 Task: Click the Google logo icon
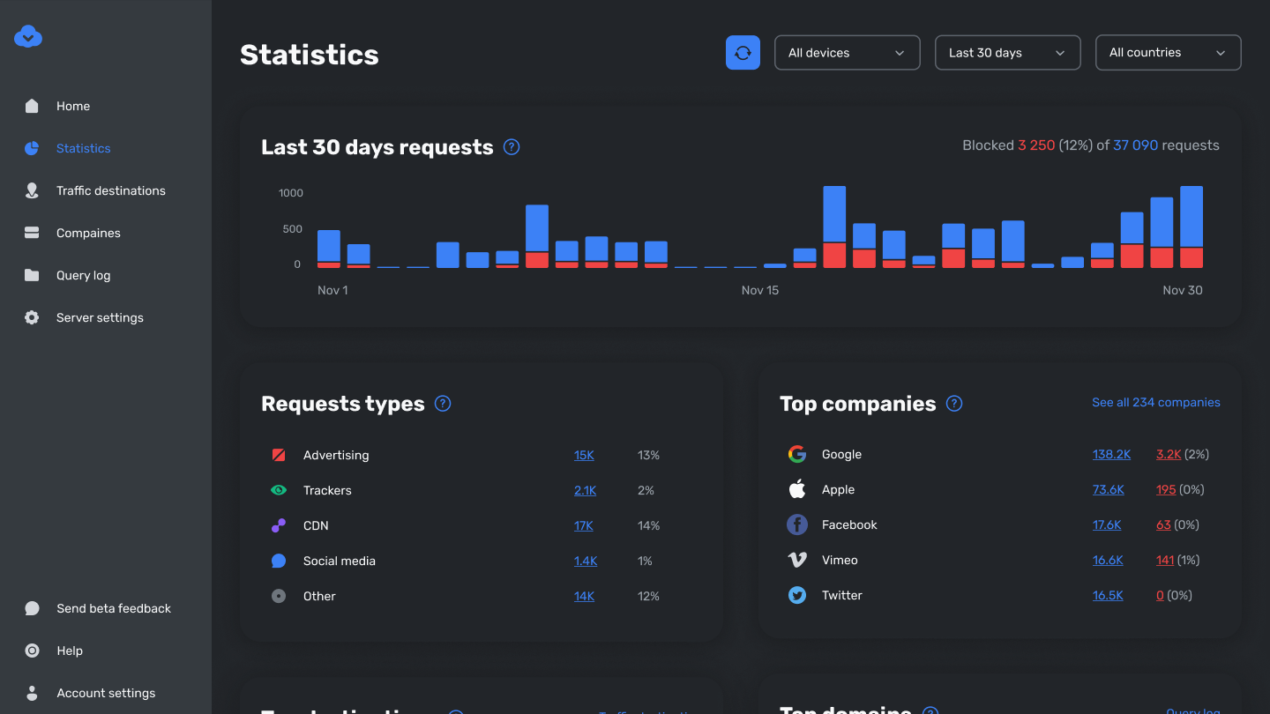797,455
